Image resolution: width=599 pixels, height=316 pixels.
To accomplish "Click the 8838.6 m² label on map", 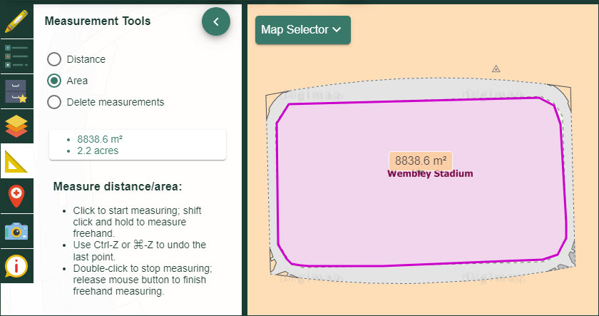I will 420,160.
